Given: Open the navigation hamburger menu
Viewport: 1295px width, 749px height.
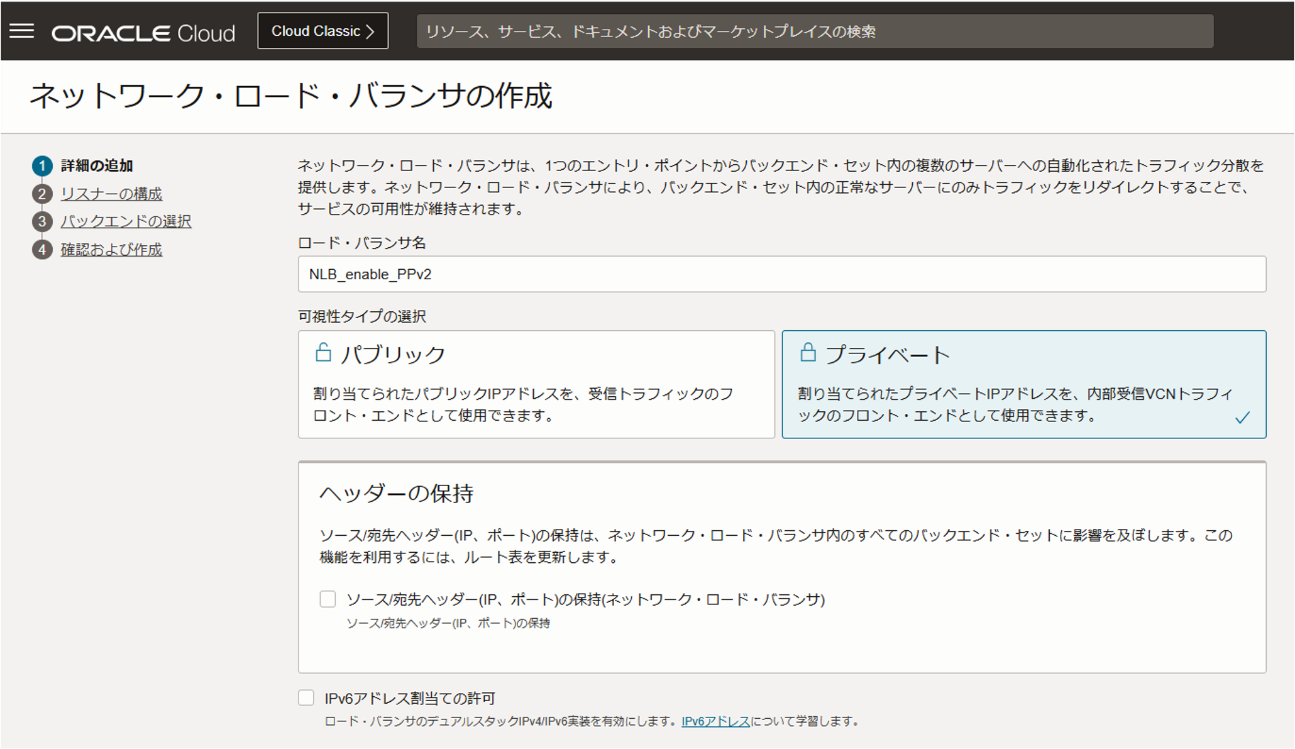Looking at the screenshot, I should pos(23,31).
